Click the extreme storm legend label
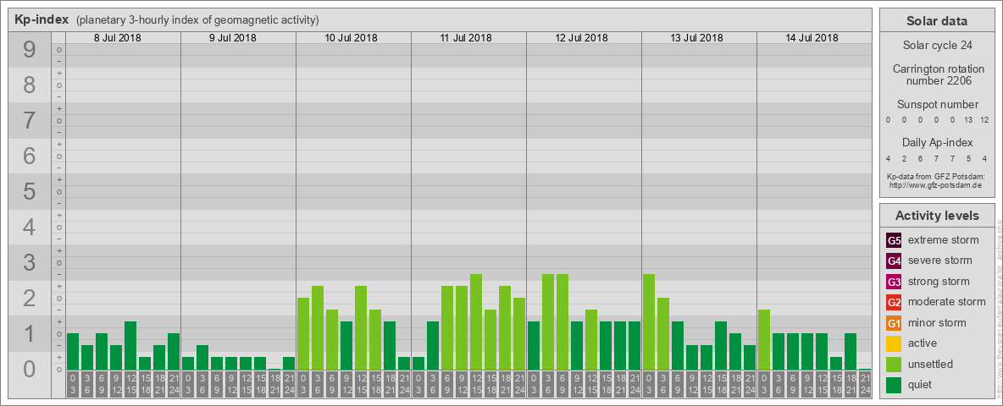This screenshot has height=406, width=1003. point(944,241)
